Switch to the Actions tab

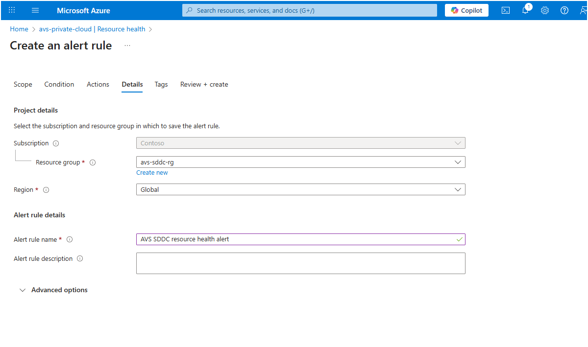tap(98, 84)
